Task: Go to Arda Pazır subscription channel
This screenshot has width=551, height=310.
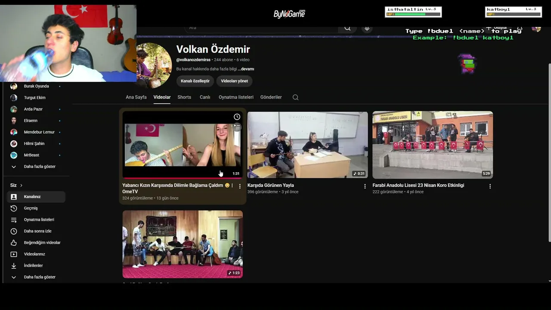Action: (x=36, y=109)
